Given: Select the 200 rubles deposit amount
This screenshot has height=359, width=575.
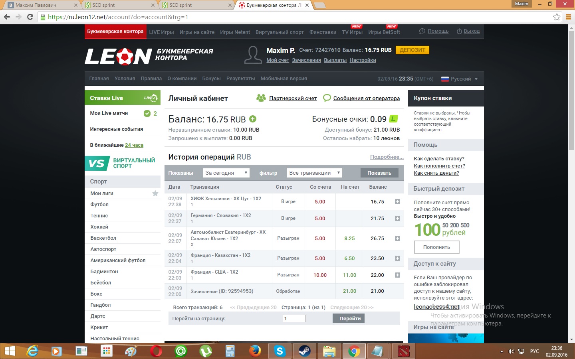Looking at the screenshot, I should click(x=454, y=225).
